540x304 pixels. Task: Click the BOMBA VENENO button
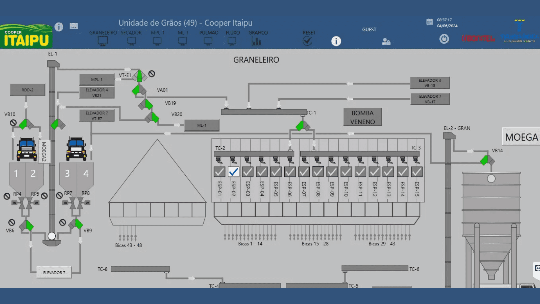363,117
